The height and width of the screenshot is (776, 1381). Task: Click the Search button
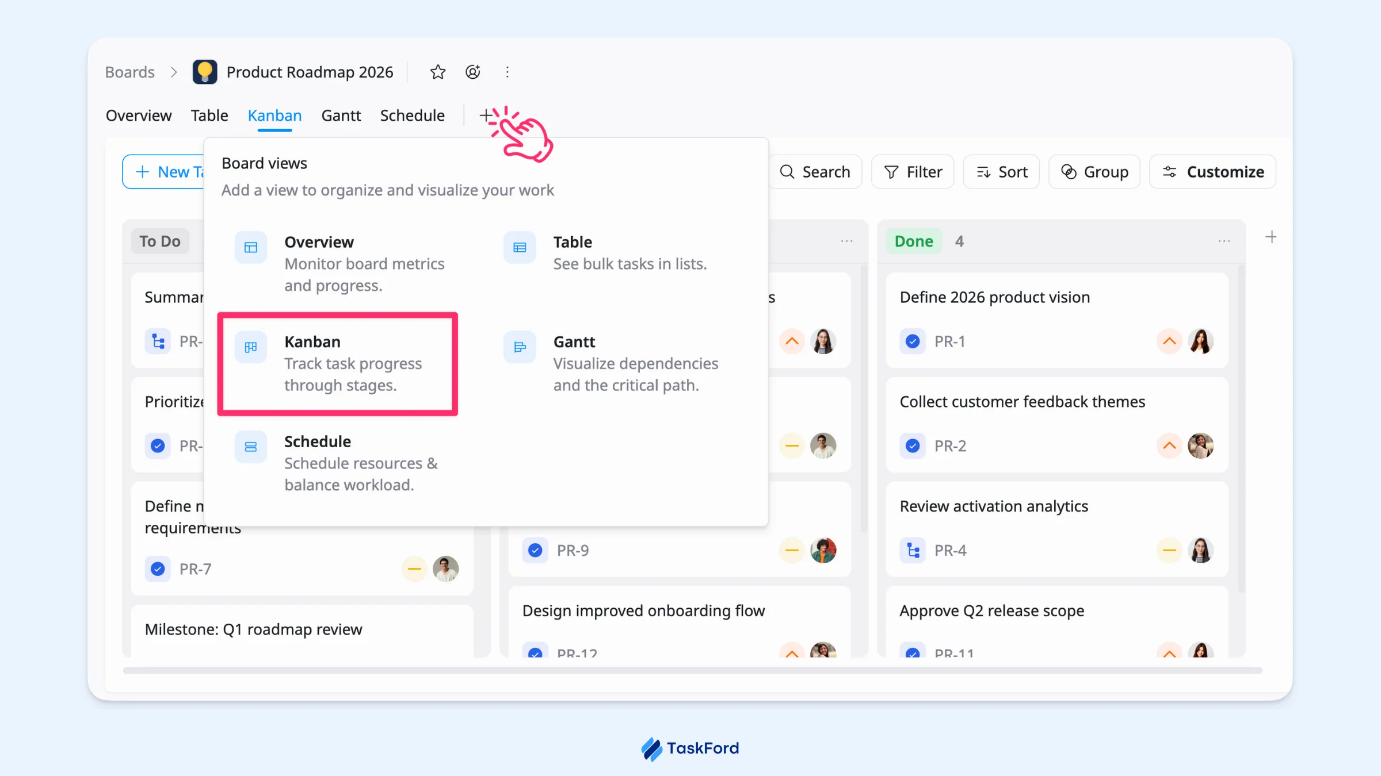[x=815, y=172]
